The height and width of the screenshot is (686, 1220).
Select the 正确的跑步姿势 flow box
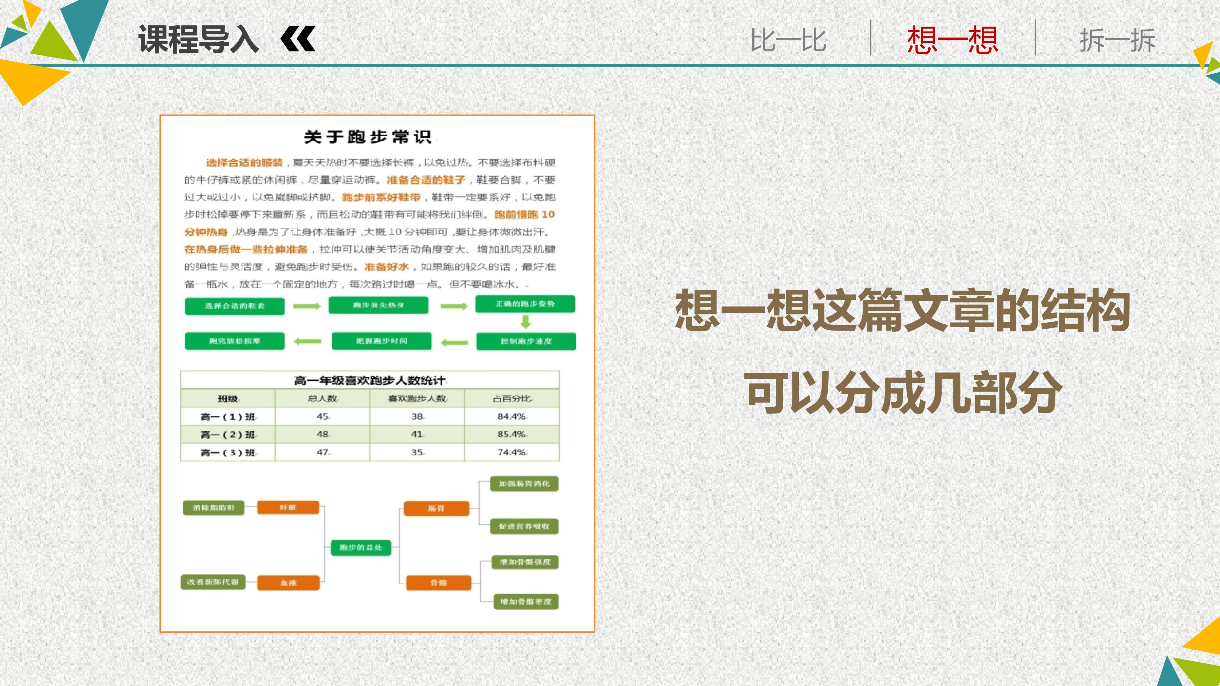click(525, 304)
